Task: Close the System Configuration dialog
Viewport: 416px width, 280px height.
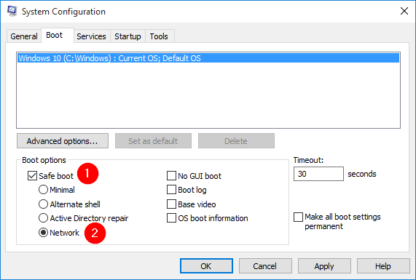Action: coord(404,11)
